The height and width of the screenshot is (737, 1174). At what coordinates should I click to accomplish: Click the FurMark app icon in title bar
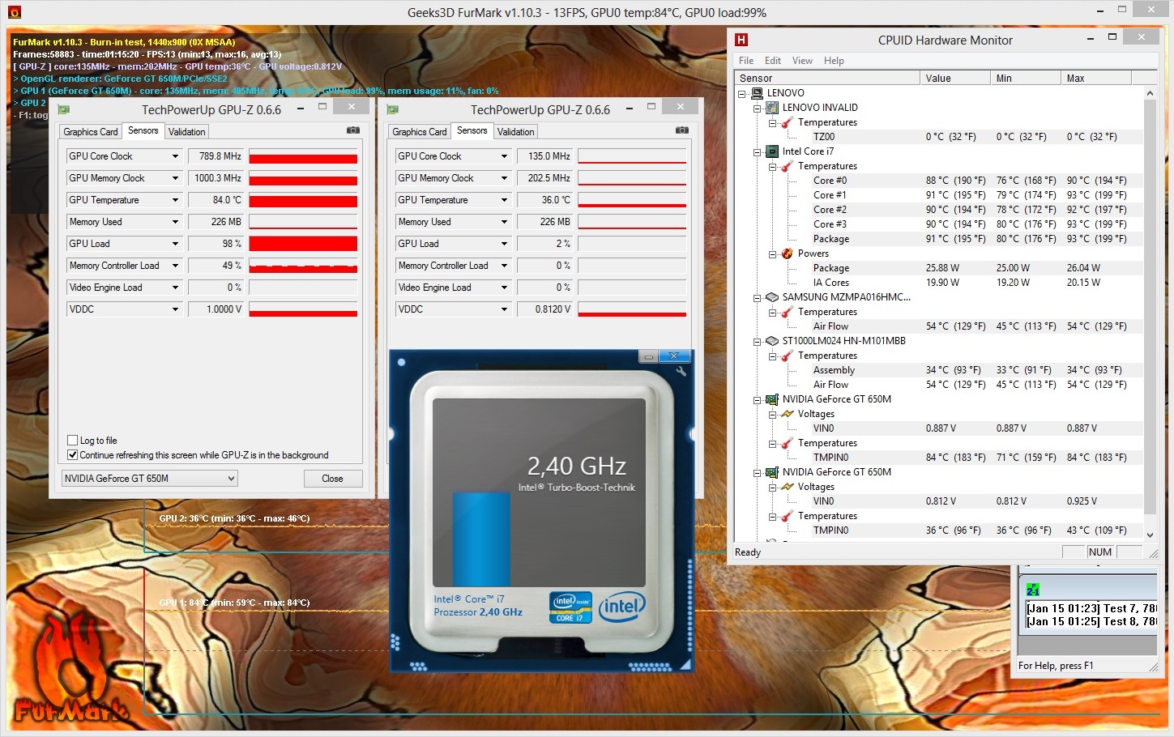point(14,12)
